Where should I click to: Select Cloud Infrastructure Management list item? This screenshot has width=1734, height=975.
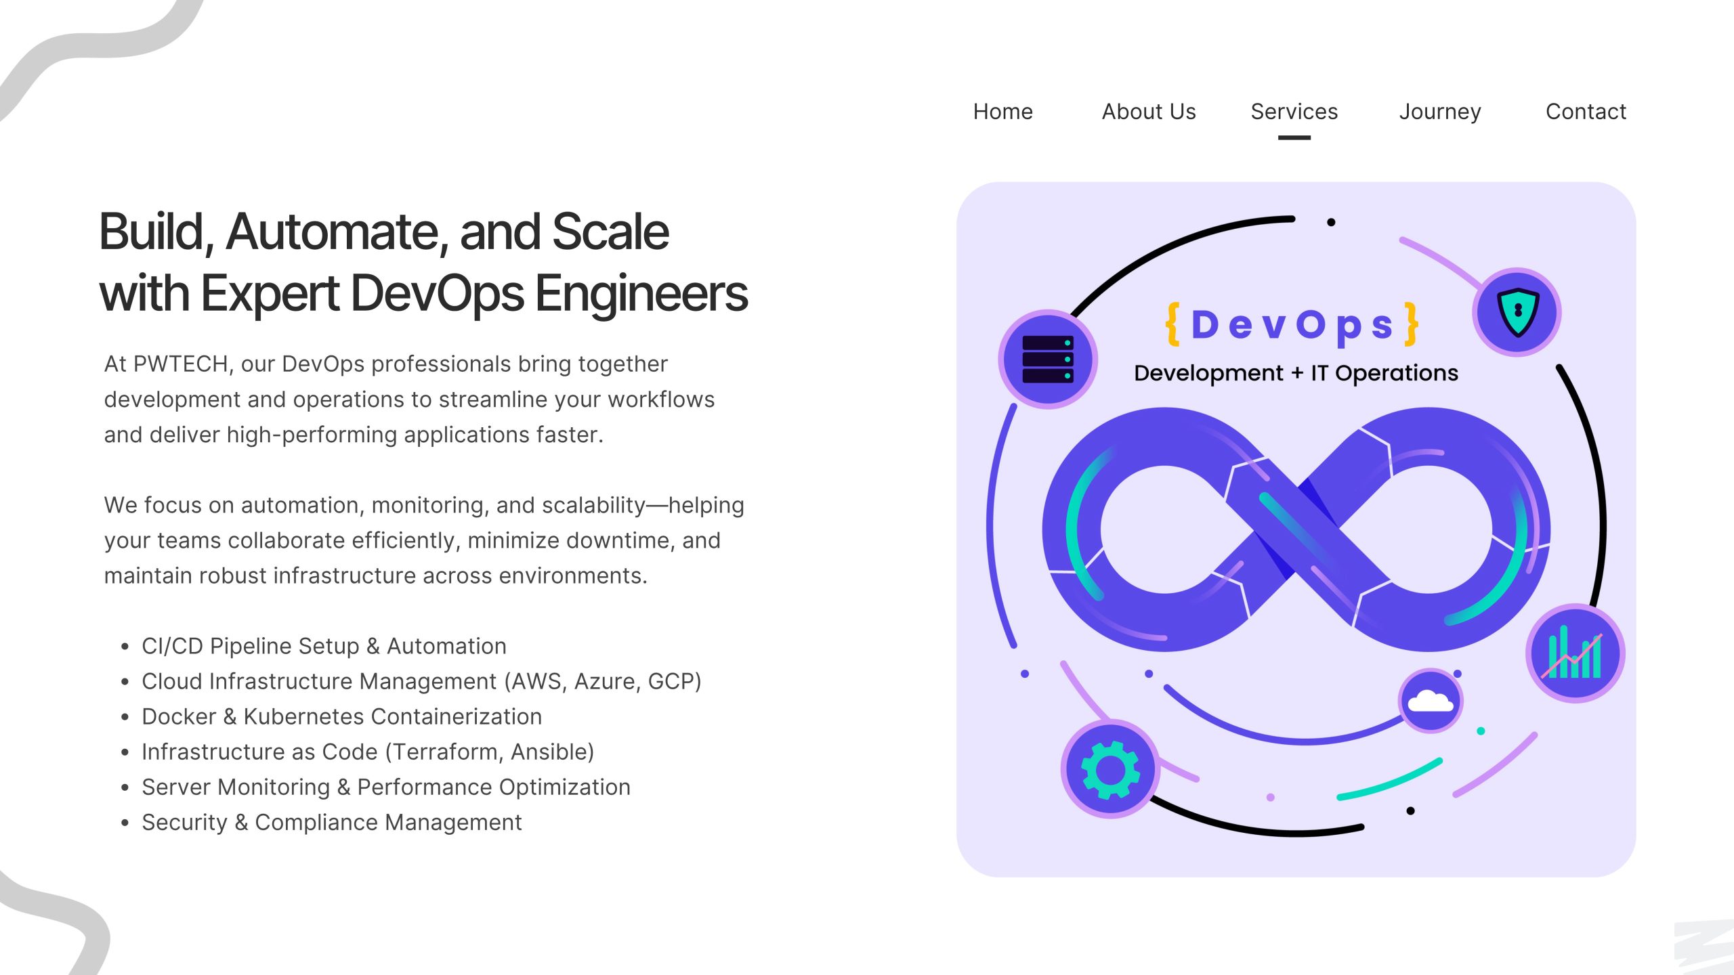[x=421, y=681]
